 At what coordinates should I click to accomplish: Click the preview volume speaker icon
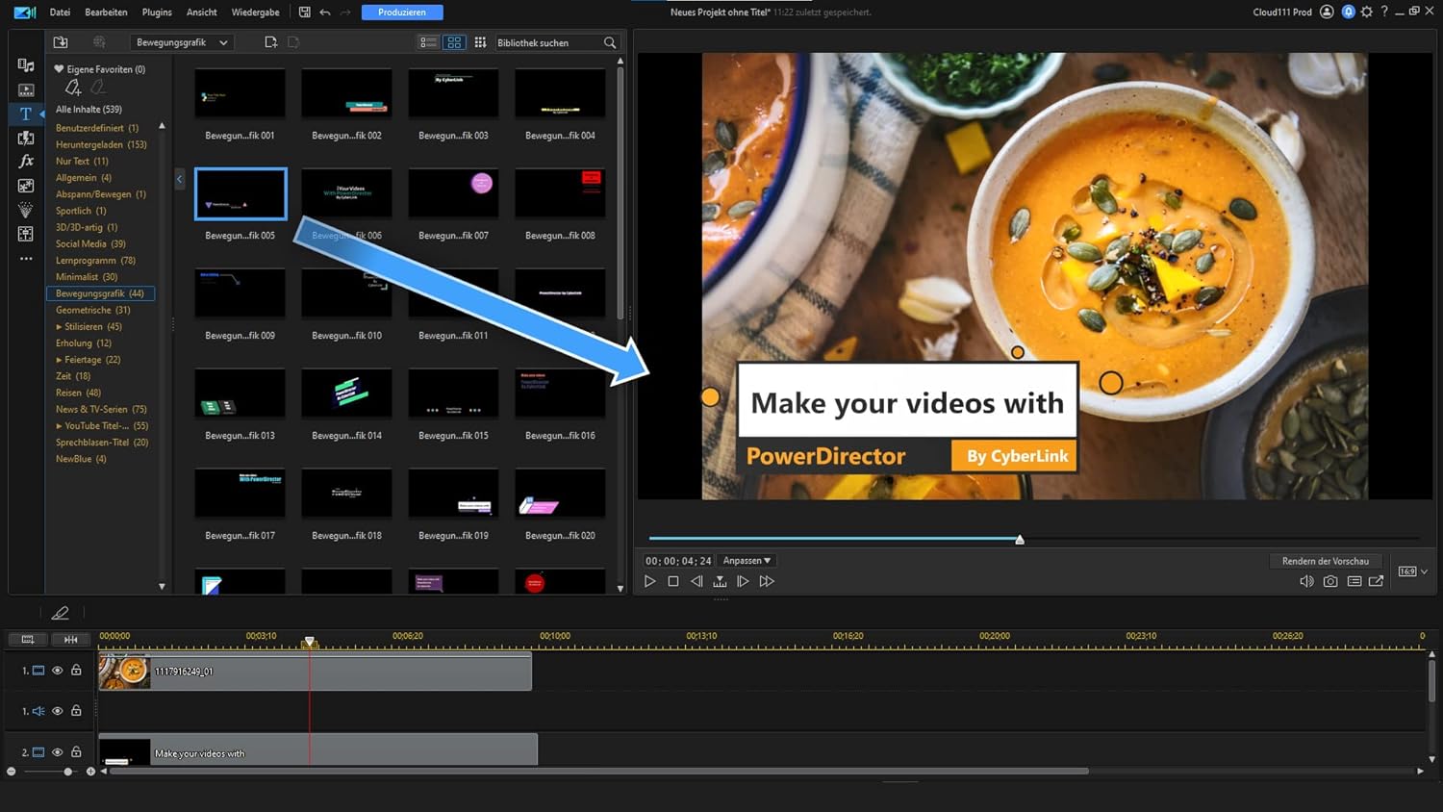pyautogui.click(x=1306, y=581)
